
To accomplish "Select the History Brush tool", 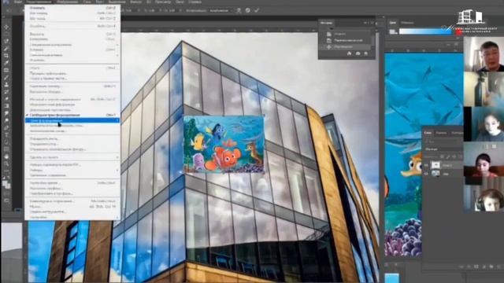I will pyautogui.click(x=6, y=92).
